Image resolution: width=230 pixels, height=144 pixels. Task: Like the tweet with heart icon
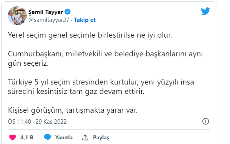(13, 137)
